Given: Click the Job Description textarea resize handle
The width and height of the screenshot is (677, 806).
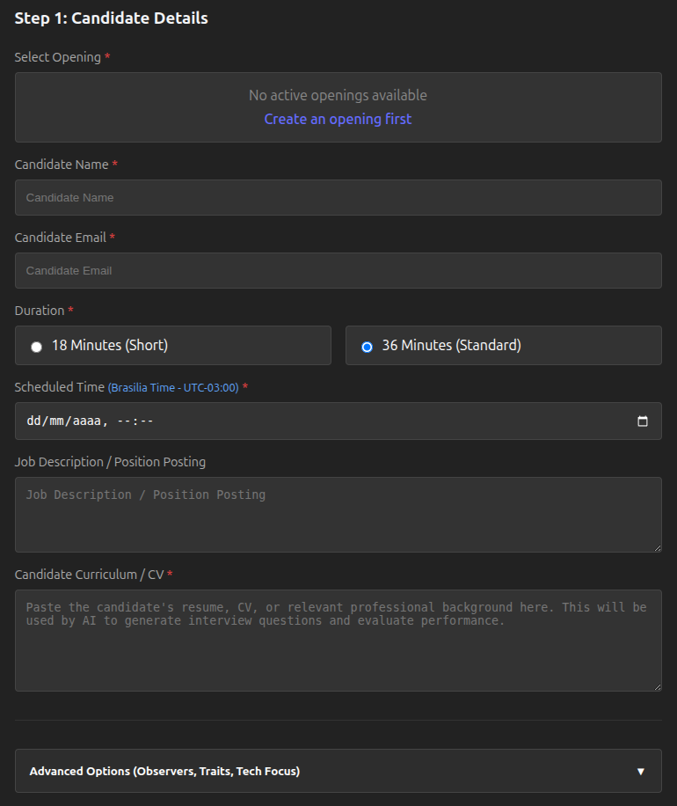Looking at the screenshot, I should 657,547.
